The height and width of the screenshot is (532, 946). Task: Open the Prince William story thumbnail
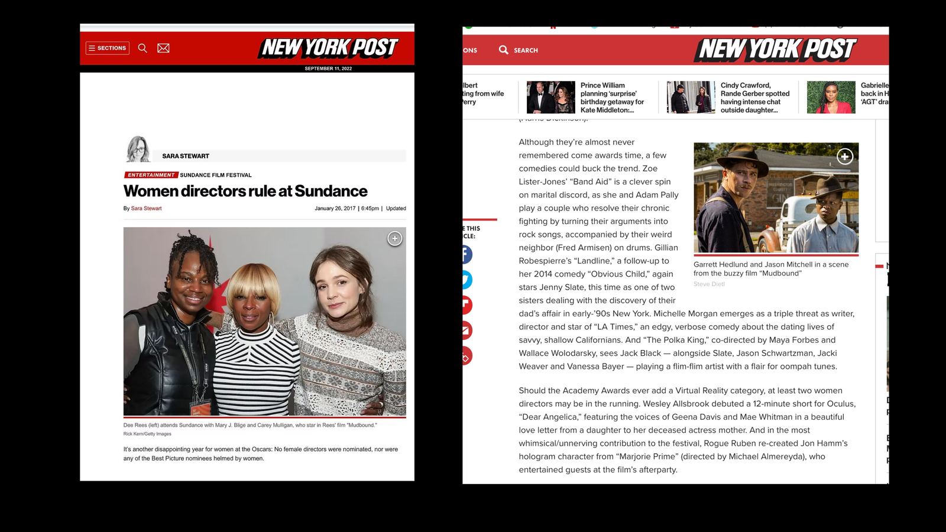(550, 97)
